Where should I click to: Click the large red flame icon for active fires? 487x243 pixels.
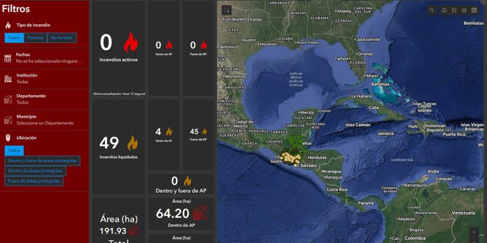[x=131, y=43]
